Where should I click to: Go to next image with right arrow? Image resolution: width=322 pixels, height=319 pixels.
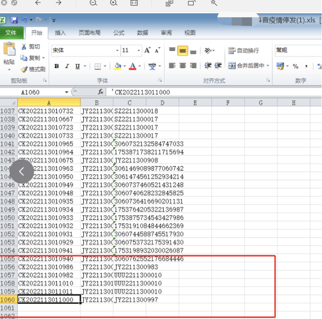[x=58, y=3]
